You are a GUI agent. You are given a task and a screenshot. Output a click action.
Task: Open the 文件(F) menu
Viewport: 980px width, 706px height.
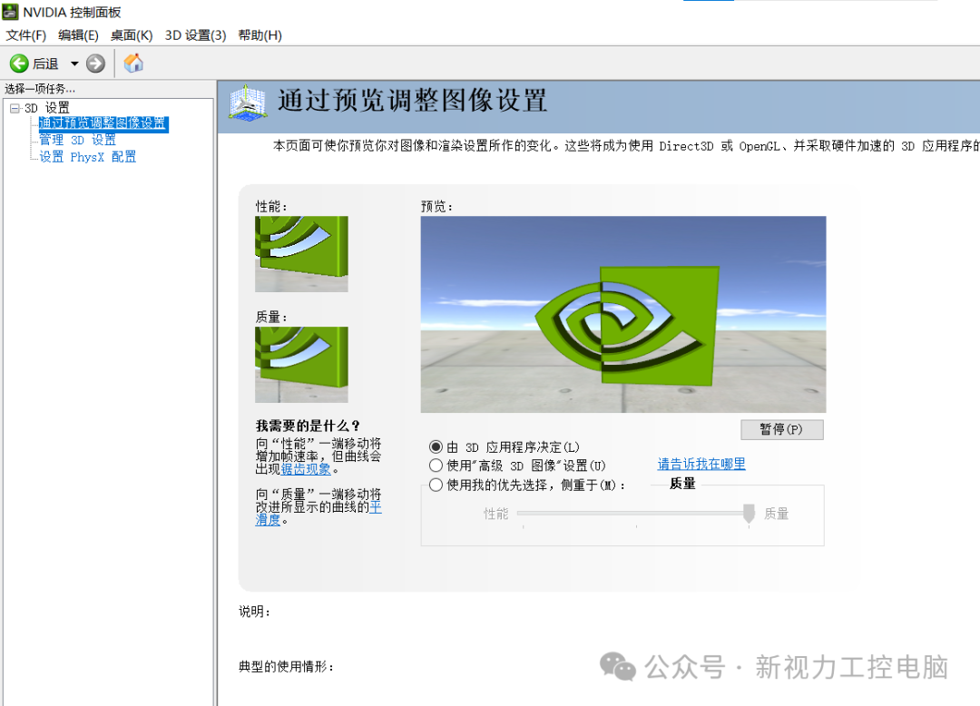[x=26, y=35]
